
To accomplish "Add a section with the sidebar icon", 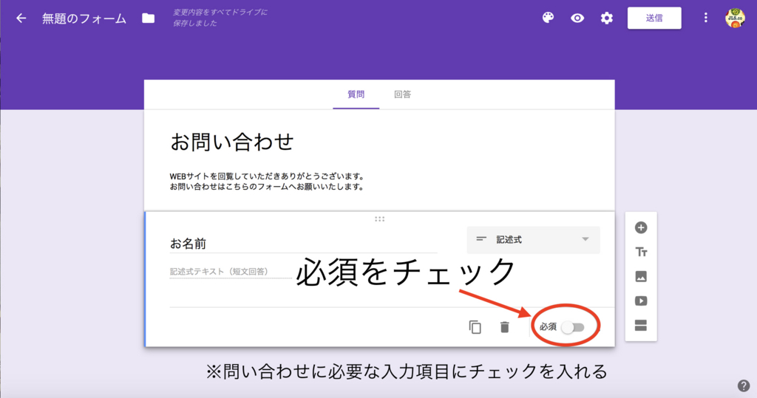I will coord(641,326).
